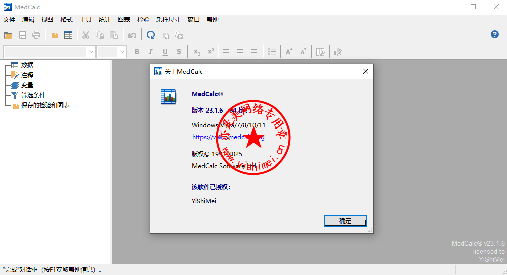
Task: Select 筛选条件 in the tree panel
Action: (33, 95)
